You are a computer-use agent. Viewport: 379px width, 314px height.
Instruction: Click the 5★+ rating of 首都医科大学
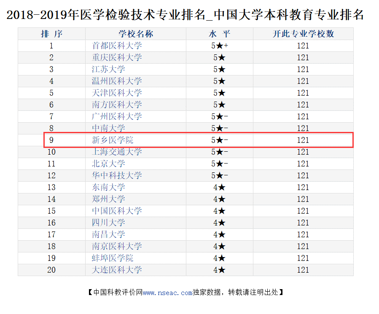220,46
